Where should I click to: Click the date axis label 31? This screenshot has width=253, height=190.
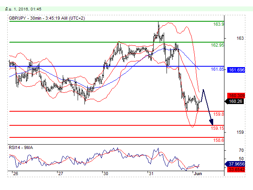[x=151, y=174]
